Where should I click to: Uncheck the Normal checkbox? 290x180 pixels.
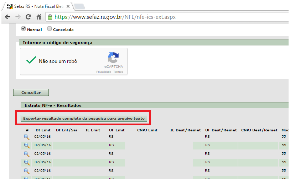point(23,28)
